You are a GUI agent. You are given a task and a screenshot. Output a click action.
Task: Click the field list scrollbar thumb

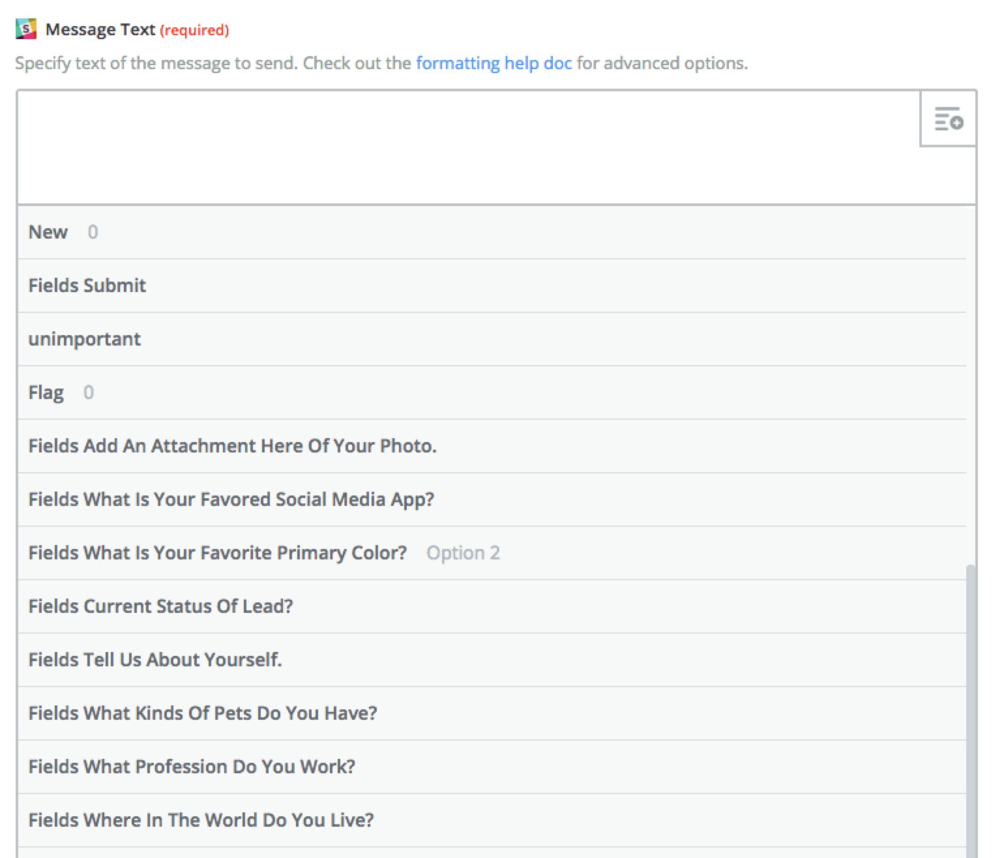click(x=971, y=711)
